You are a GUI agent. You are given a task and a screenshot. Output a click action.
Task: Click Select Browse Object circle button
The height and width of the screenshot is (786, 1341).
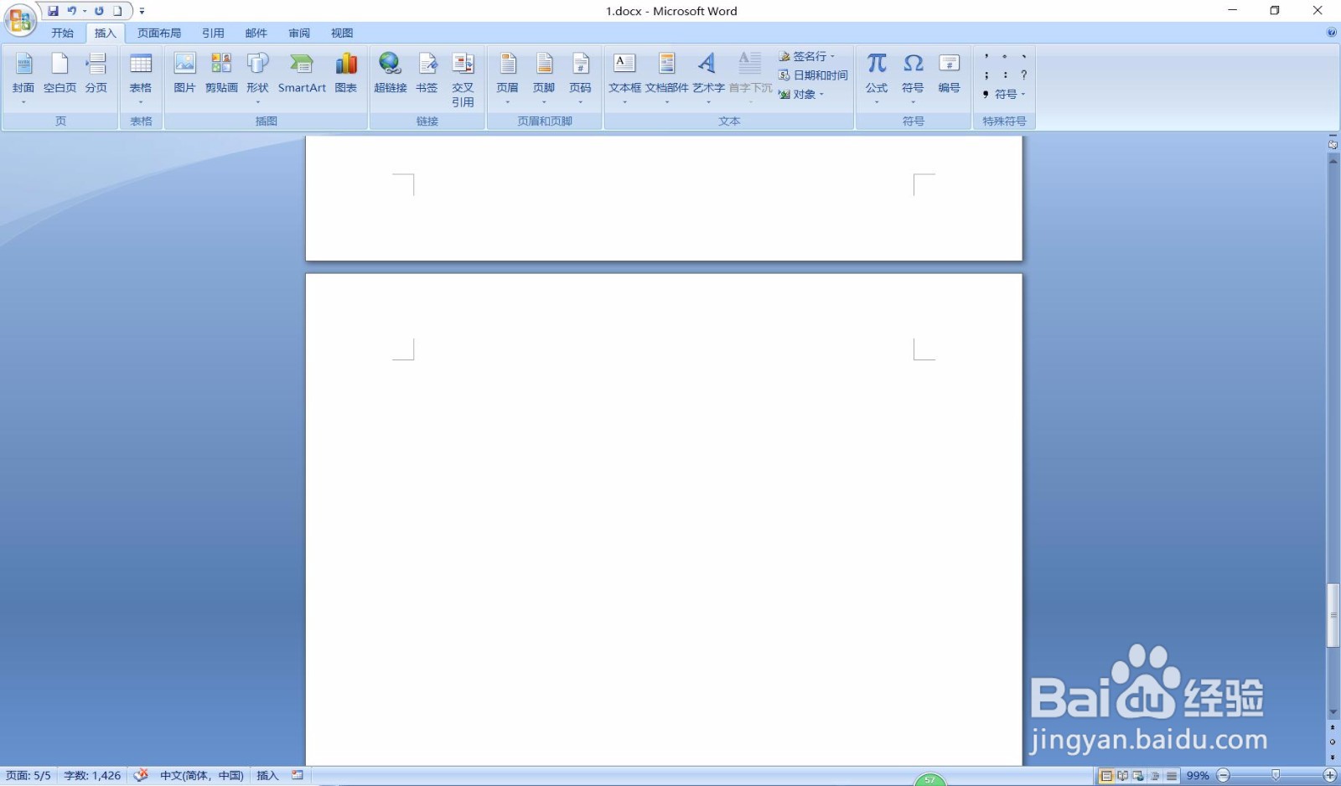click(1333, 742)
